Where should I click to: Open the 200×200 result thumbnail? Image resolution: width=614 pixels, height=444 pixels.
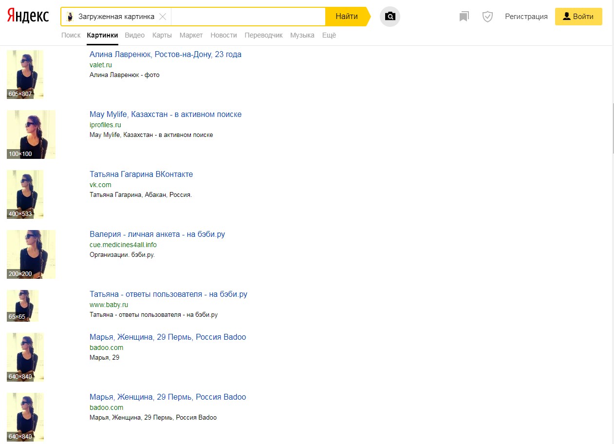click(31, 254)
